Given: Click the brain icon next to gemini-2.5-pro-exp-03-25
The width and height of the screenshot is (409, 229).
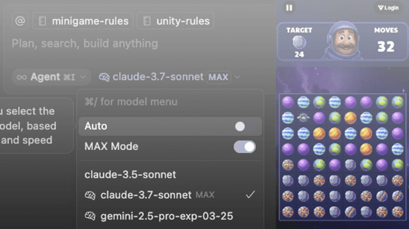Looking at the screenshot, I should point(90,216).
